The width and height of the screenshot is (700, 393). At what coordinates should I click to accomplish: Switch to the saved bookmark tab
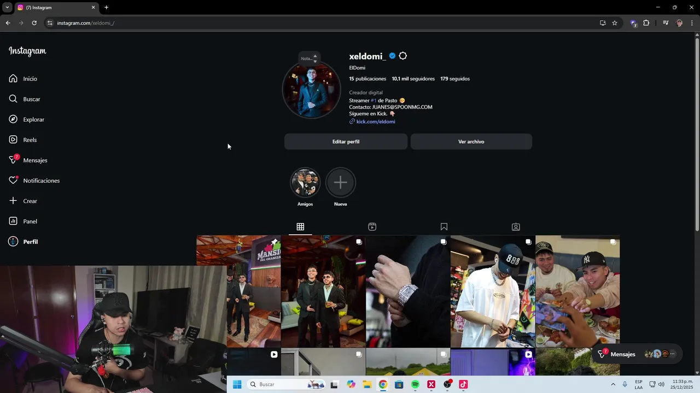(x=444, y=227)
